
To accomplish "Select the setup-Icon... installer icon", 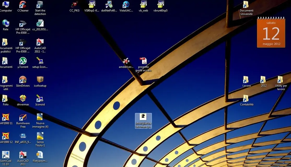I will tap(40, 63).
